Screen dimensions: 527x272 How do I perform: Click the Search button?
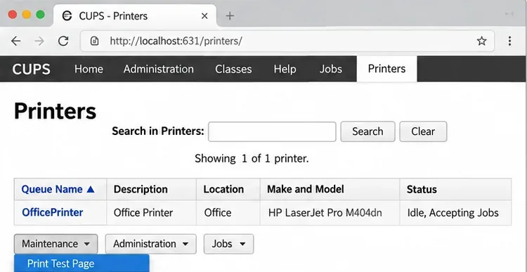coord(367,131)
